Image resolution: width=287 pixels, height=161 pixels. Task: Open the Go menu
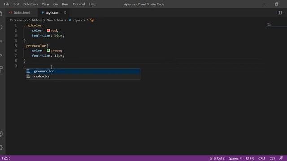click(56, 4)
